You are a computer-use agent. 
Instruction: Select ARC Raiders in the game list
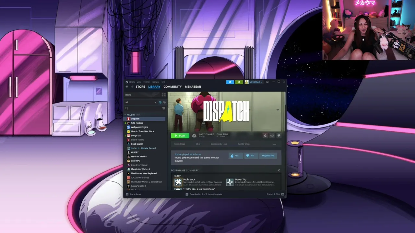(145, 123)
